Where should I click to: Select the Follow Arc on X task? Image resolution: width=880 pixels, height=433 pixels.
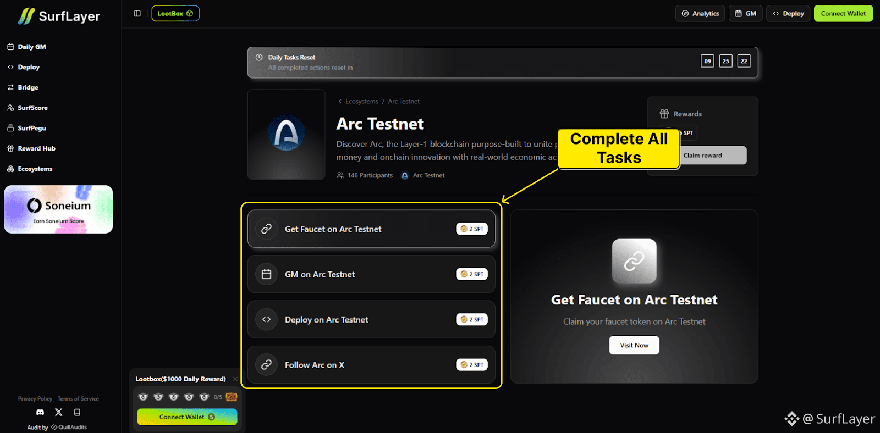pyautogui.click(x=371, y=365)
